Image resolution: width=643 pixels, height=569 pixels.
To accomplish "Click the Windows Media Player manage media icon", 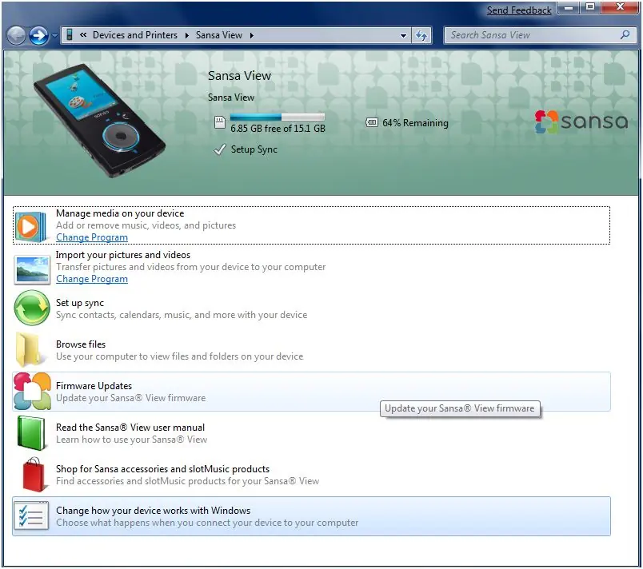I will point(30,226).
